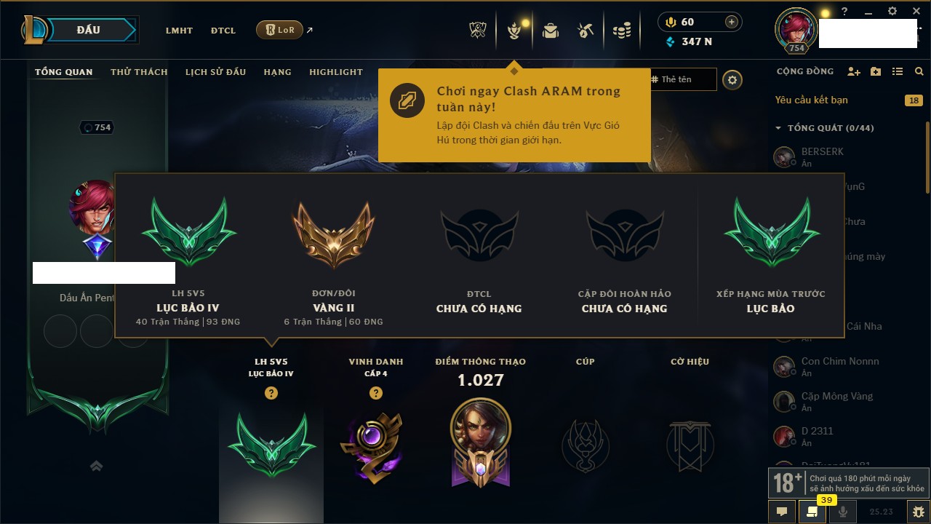Collapse the TỔNG QUÁT friends group
This screenshot has height=524, width=931.
(x=778, y=128)
